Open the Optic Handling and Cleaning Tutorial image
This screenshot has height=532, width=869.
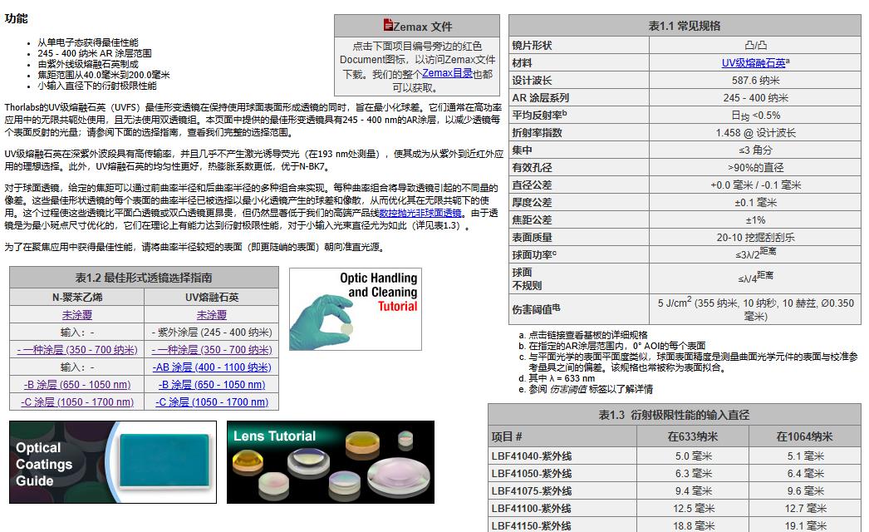tap(356, 309)
